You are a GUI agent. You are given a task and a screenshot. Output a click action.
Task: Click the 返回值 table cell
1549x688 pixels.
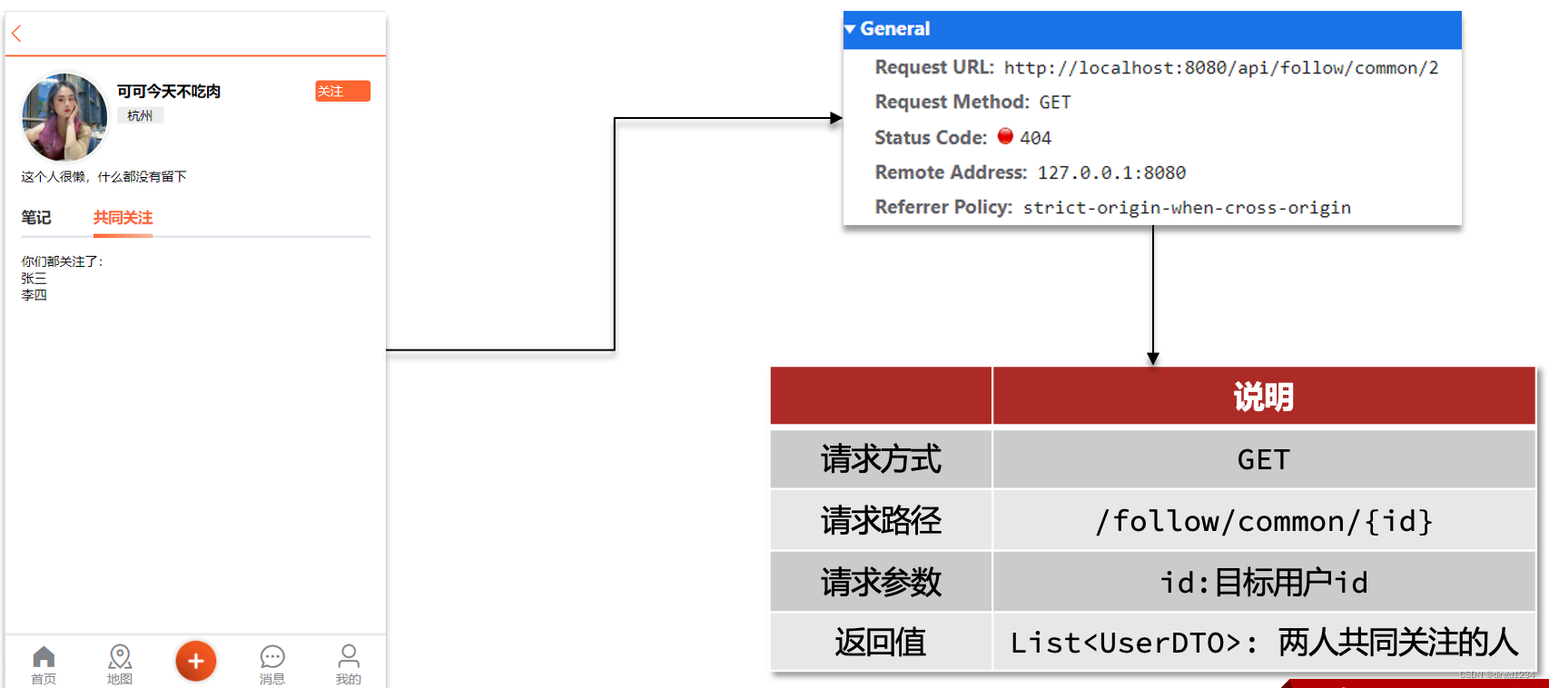click(881, 643)
